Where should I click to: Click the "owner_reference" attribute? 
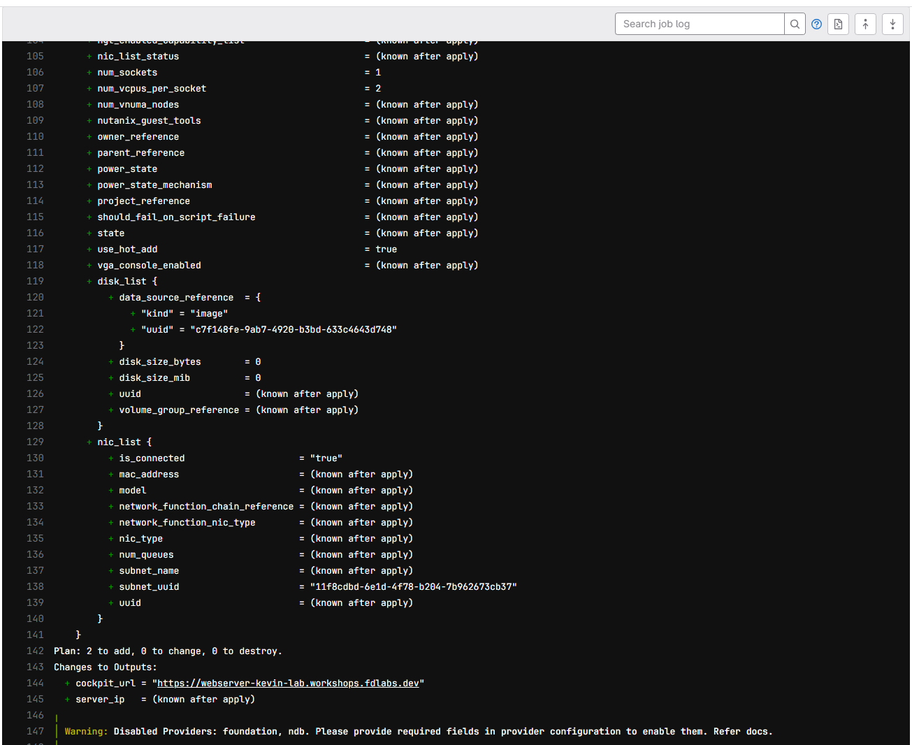pyautogui.click(x=138, y=137)
